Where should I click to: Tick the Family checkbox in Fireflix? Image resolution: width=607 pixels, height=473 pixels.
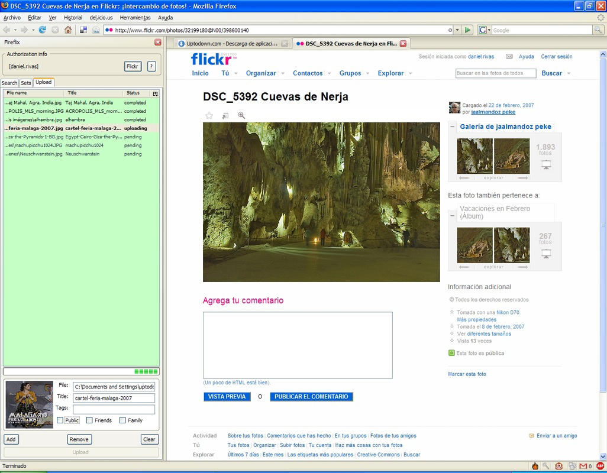[122, 420]
